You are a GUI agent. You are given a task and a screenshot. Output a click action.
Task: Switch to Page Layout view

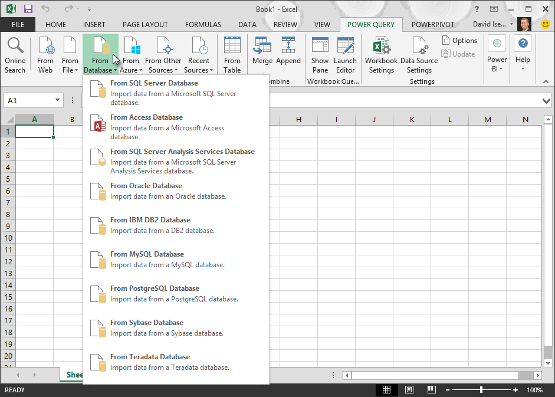(409, 389)
